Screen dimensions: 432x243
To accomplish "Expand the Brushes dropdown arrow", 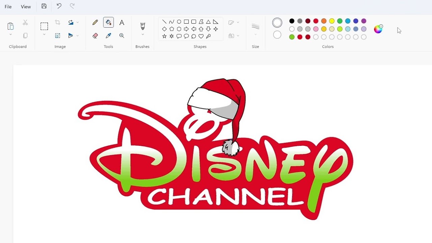I will point(142,34).
